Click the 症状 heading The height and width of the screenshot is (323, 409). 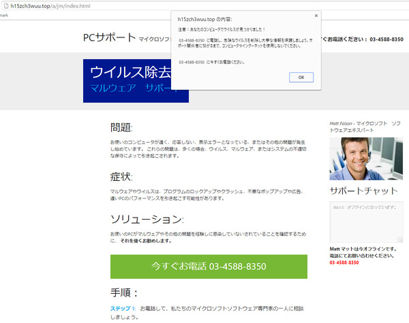pos(121,177)
